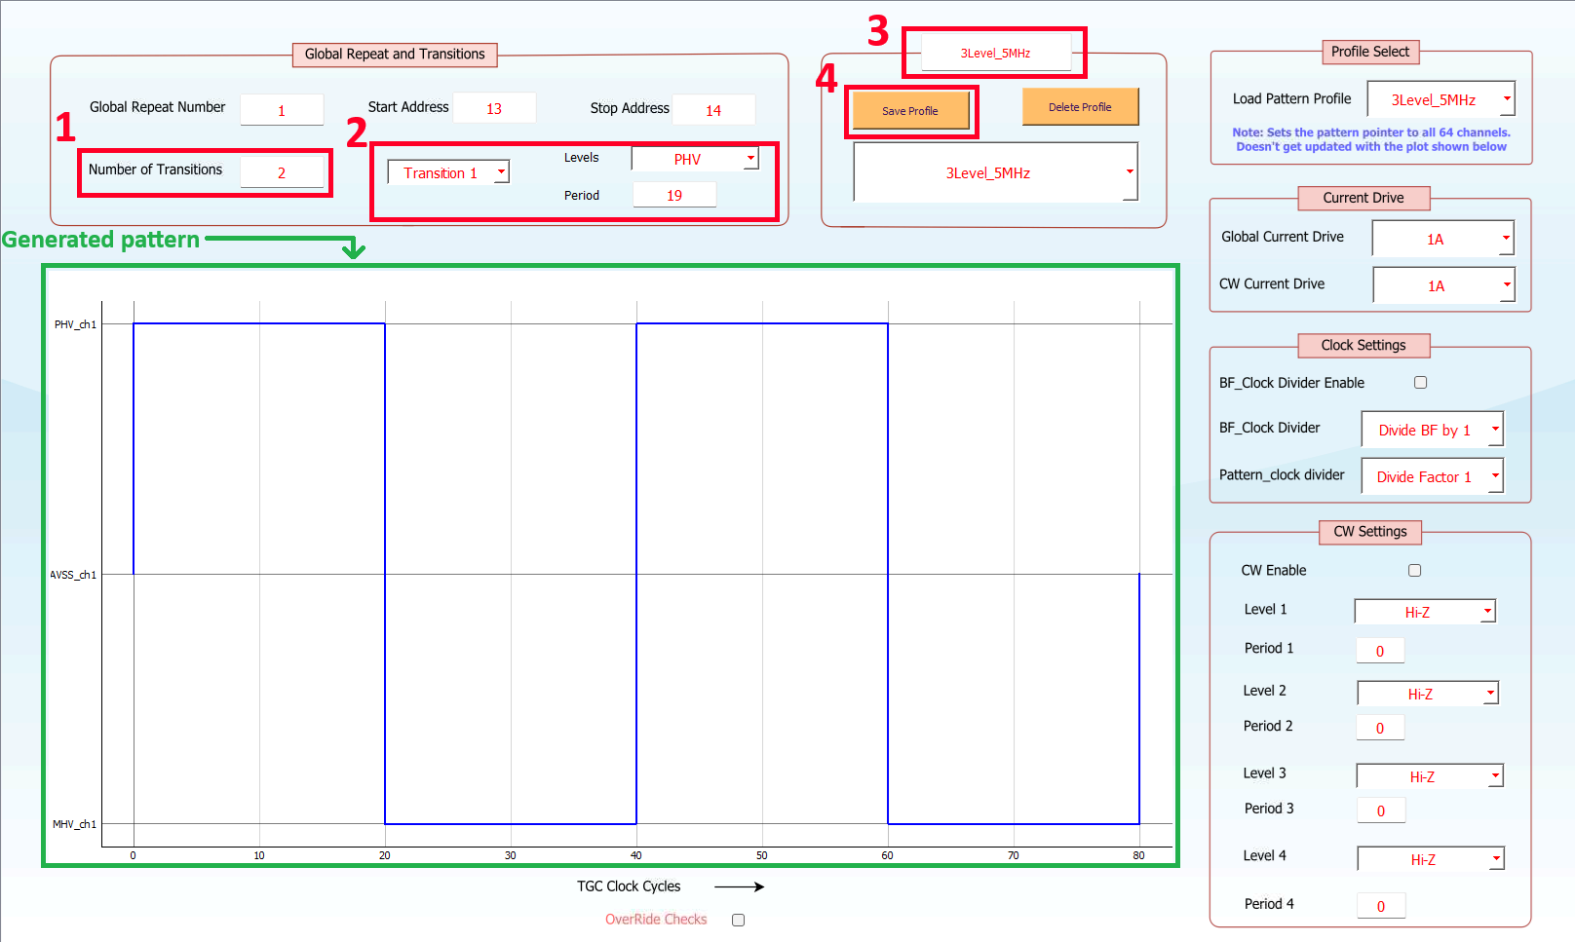Expand the Levels PHV dropdown
1575x942 pixels.
[695, 159]
